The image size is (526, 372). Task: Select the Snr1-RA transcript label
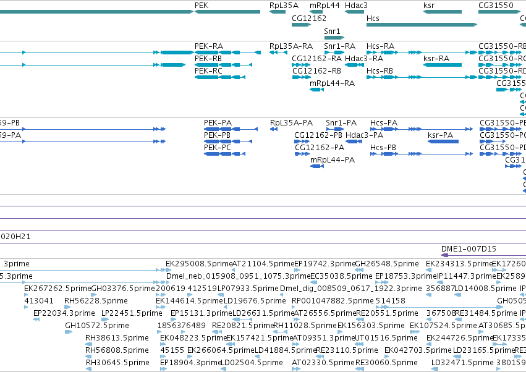(x=340, y=46)
